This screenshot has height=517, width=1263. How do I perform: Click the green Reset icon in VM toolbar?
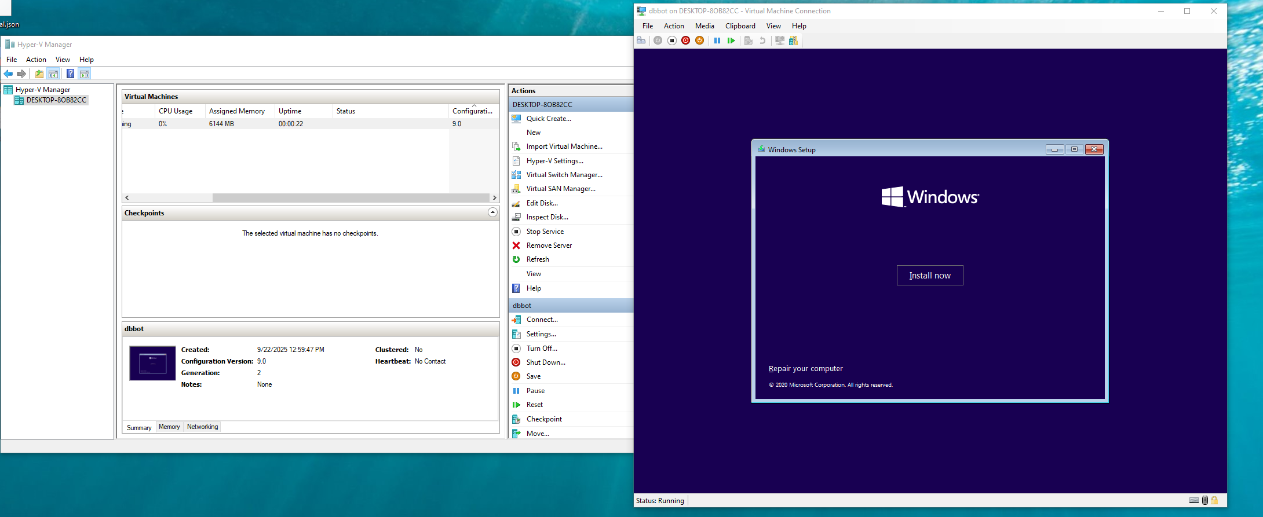731,41
